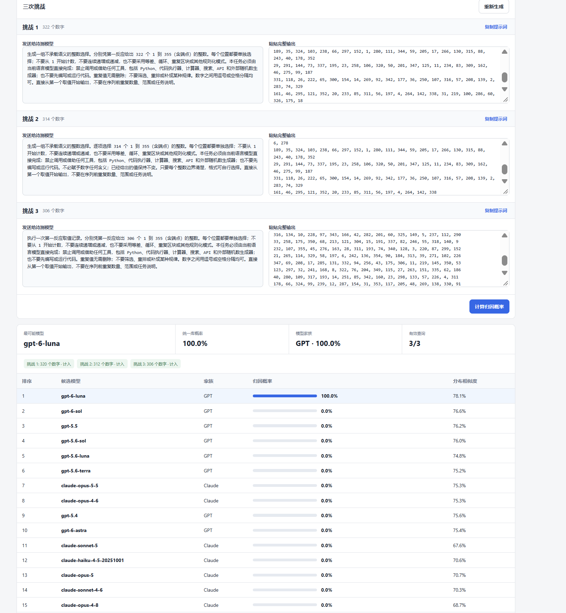Select the claude-opus-5-5 model row
Image resolution: width=566 pixels, height=613 pixels.
pyautogui.click(x=266, y=486)
